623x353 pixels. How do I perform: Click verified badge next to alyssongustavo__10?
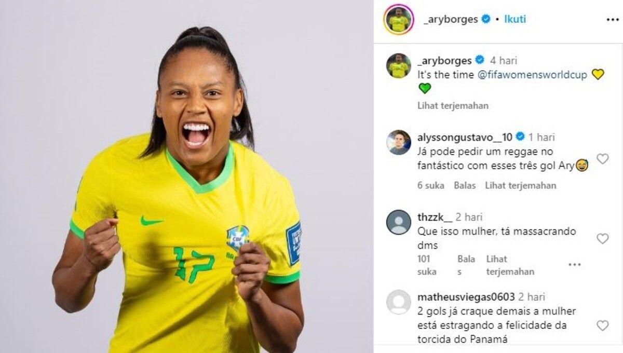coord(520,137)
